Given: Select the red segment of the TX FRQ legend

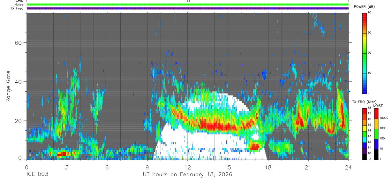Looking at the screenshot, I should (365, 111).
